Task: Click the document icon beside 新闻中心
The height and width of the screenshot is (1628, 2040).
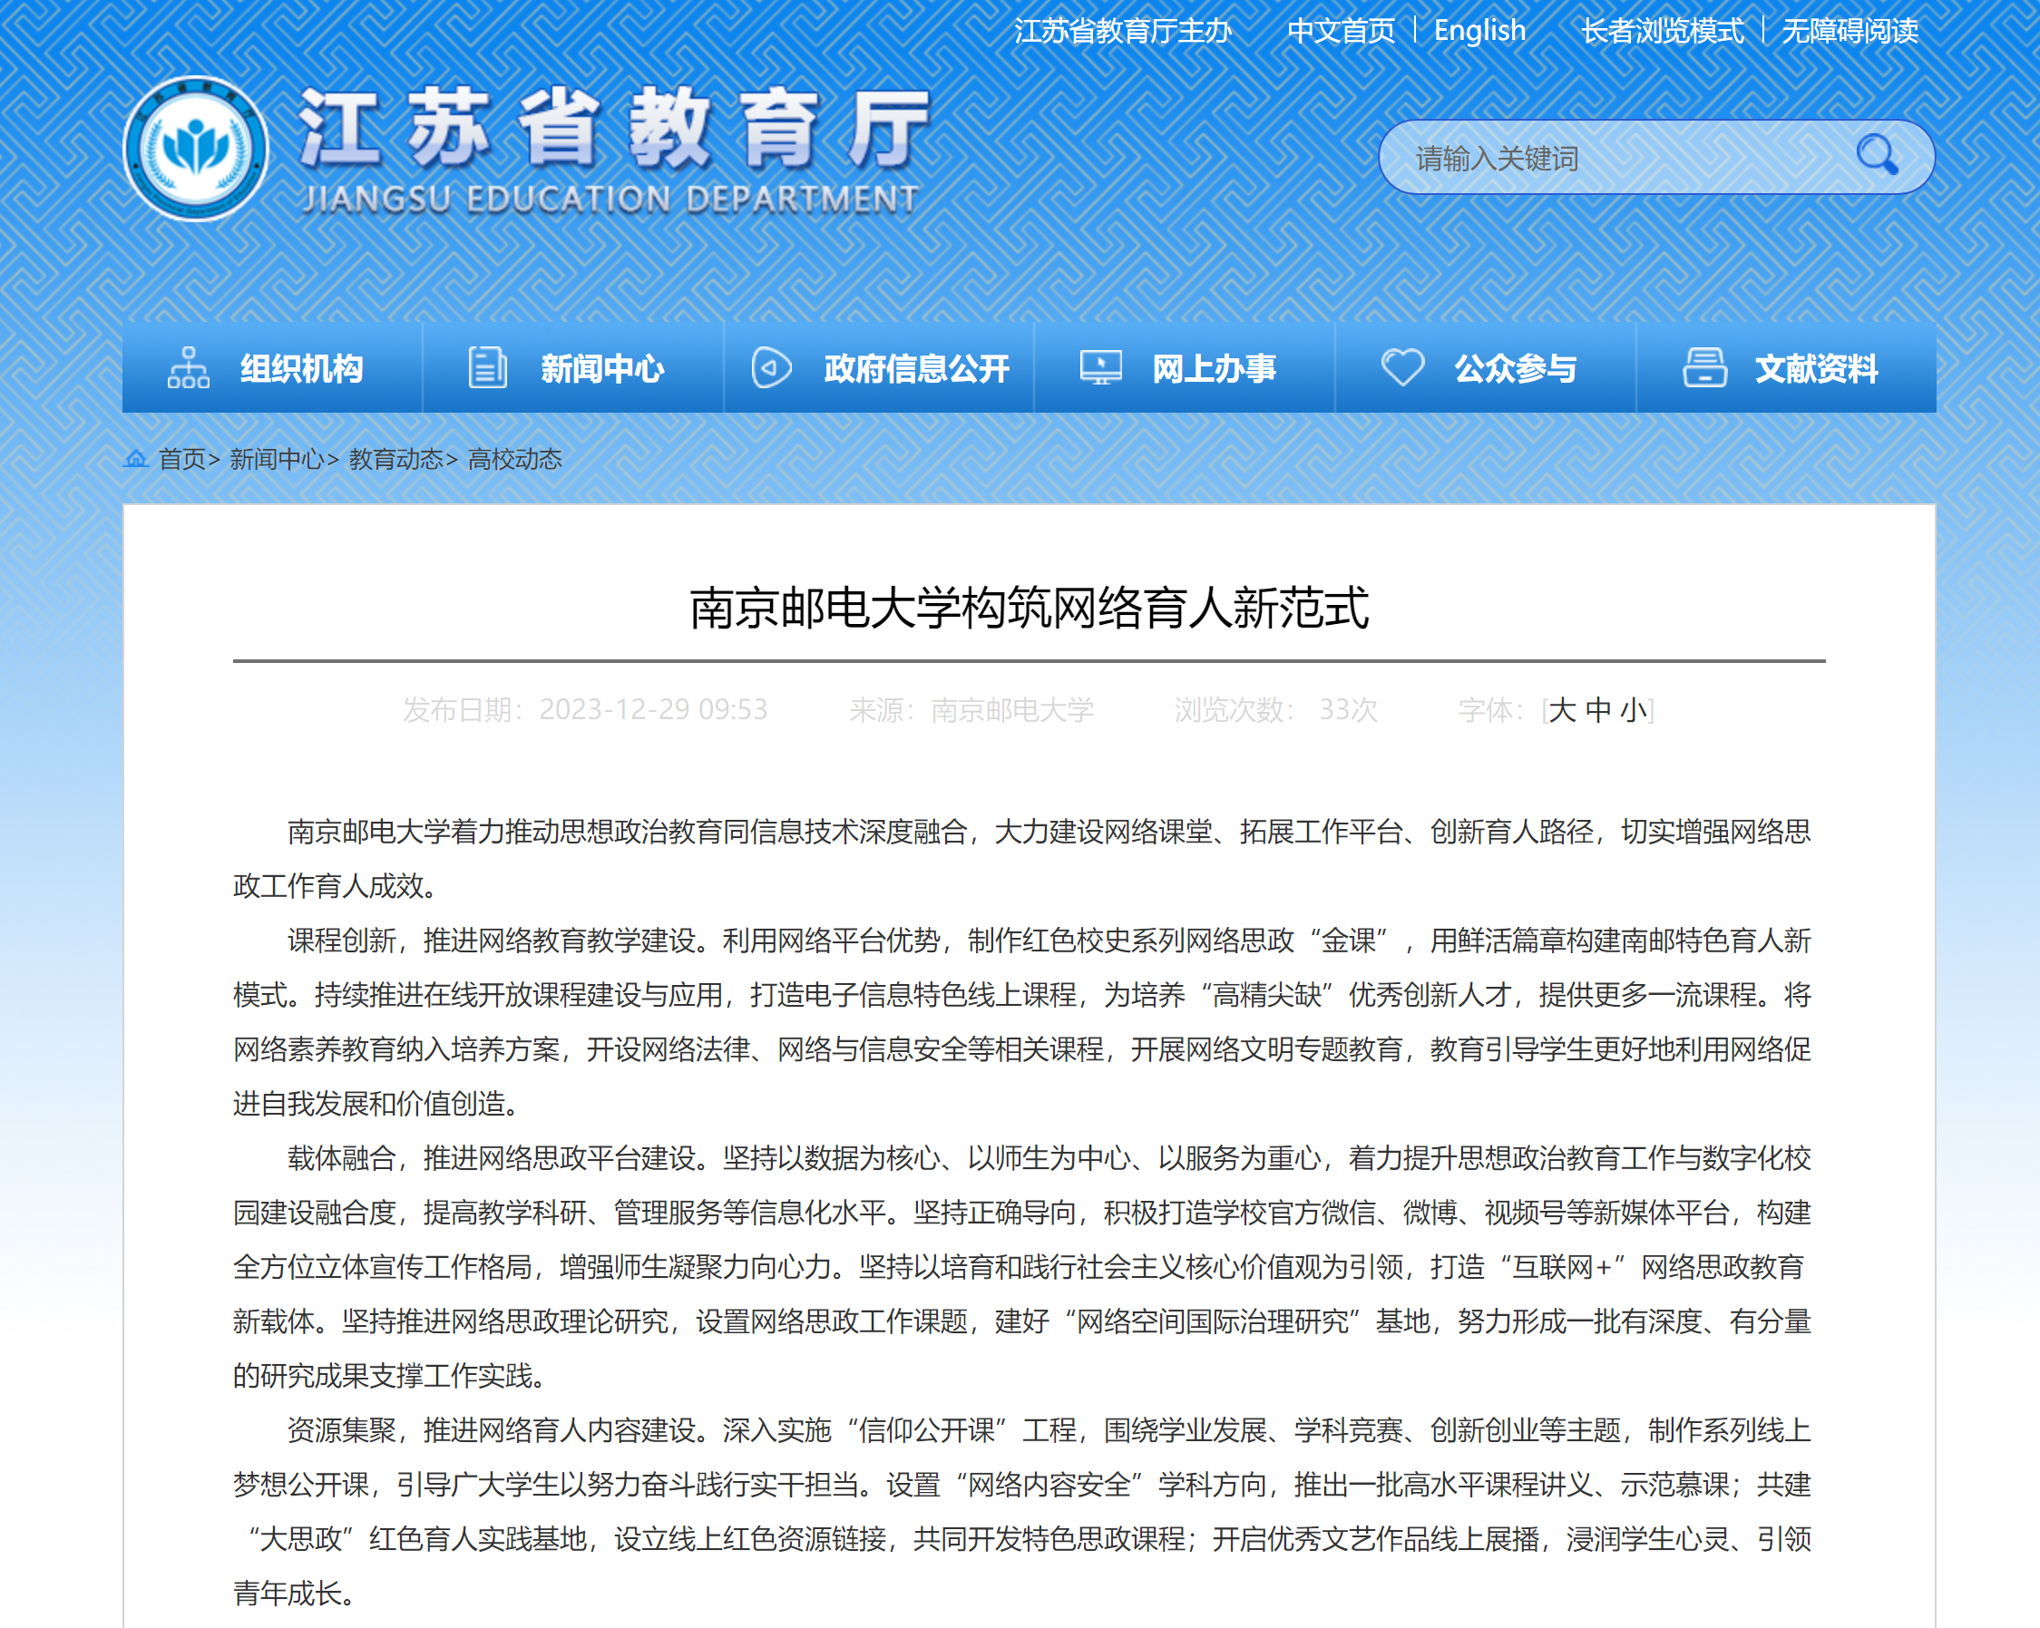Action: 488,368
